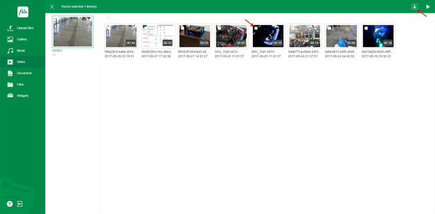The width and height of the screenshot is (435, 214).
Task: Toggle the select-all checkbox above the videos
Action: point(108,17)
